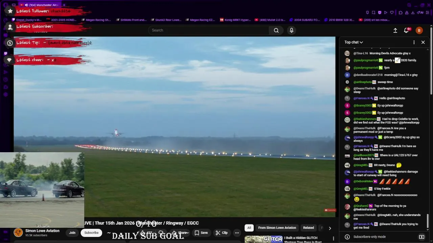
Task: Open the browser Pinboards pin icon
Action: coord(367,12)
